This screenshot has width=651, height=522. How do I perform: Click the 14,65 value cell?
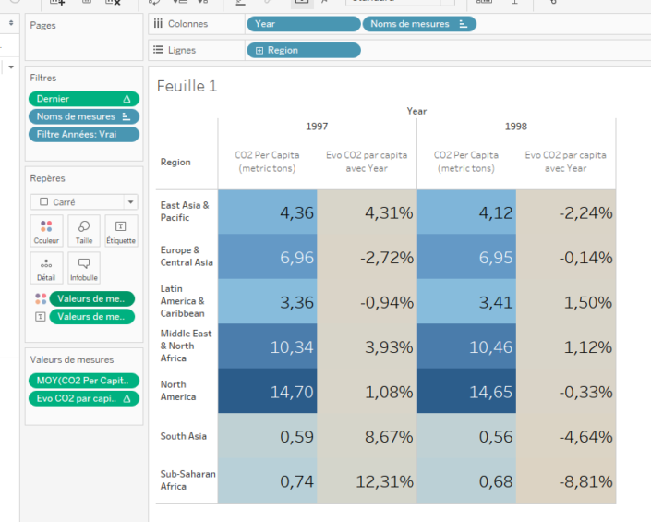466,391
